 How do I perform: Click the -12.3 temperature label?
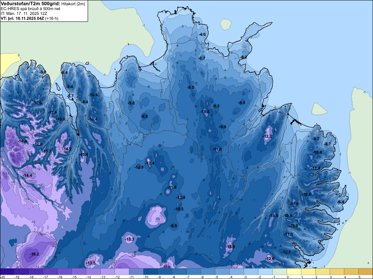267,136
